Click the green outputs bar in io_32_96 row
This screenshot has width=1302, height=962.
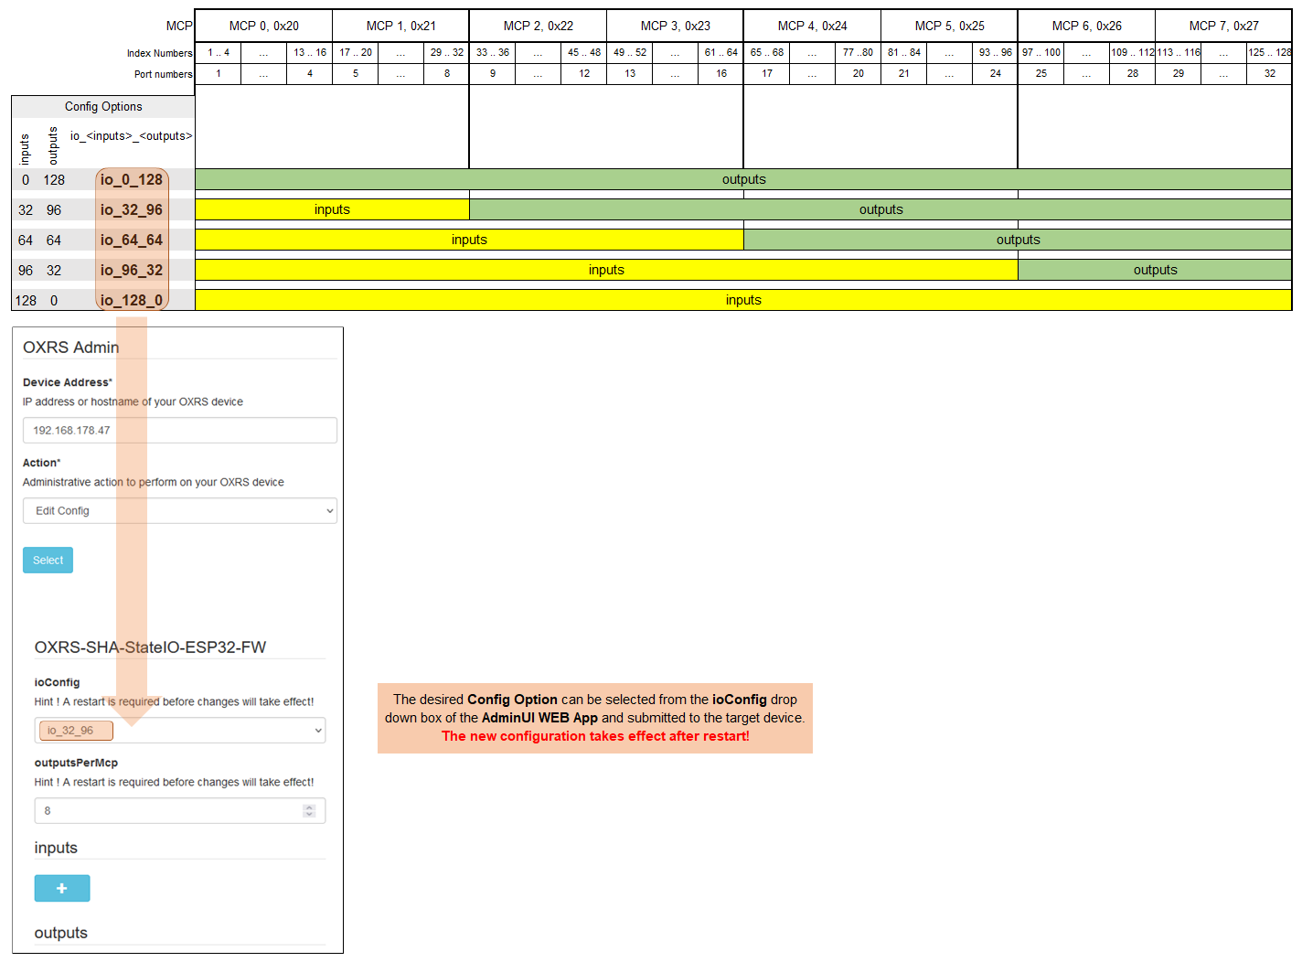coord(880,209)
